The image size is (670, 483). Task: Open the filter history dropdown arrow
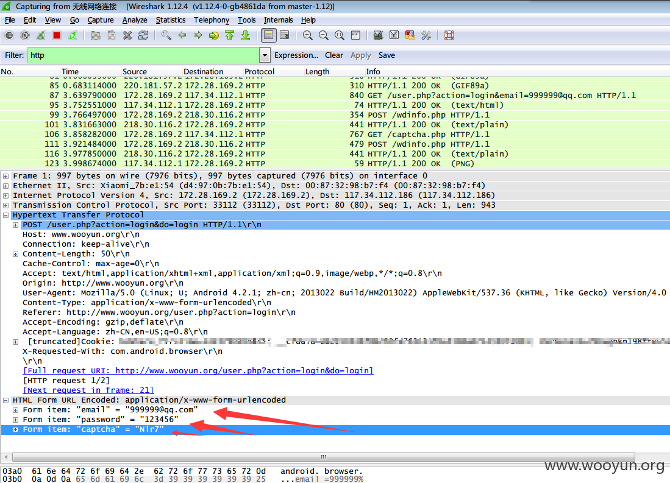coord(265,55)
